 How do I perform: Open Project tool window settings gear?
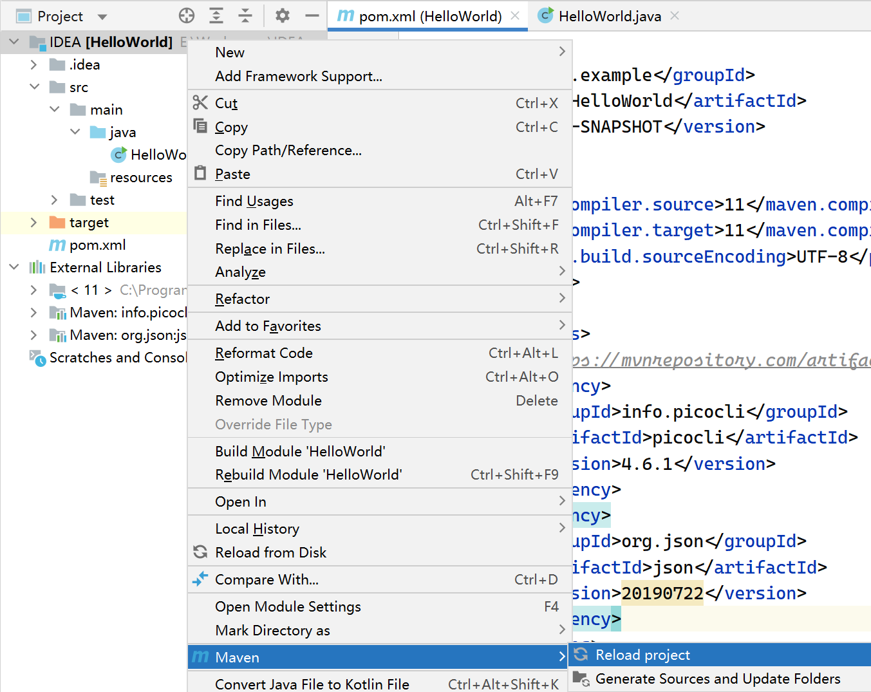pyautogui.click(x=283, y=16)
